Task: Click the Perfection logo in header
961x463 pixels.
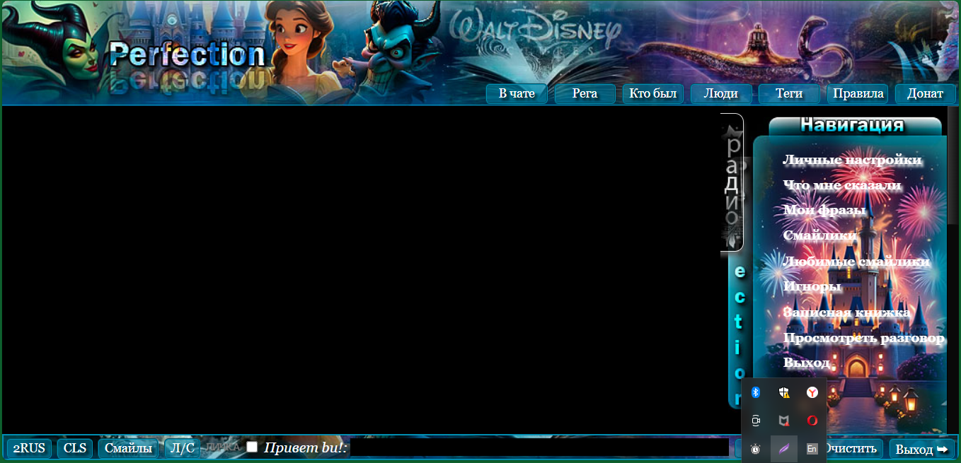Action: [187, 54]
